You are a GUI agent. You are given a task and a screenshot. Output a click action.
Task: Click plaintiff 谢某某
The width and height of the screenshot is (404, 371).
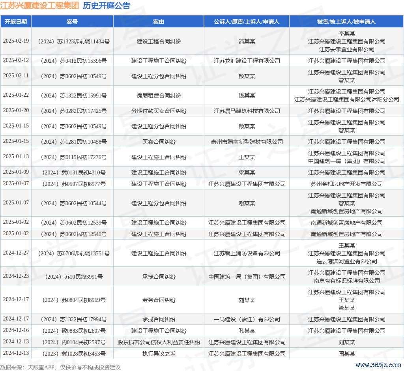[x=247, y=203]
